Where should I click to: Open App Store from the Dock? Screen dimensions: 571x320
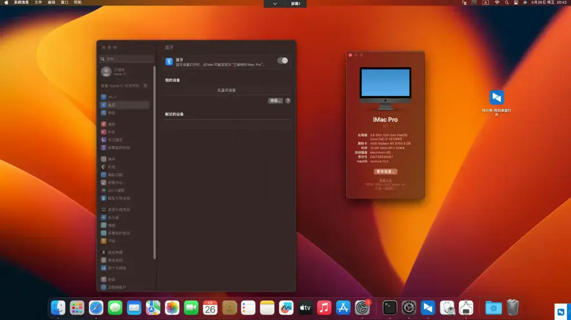[x=343, y=308]
